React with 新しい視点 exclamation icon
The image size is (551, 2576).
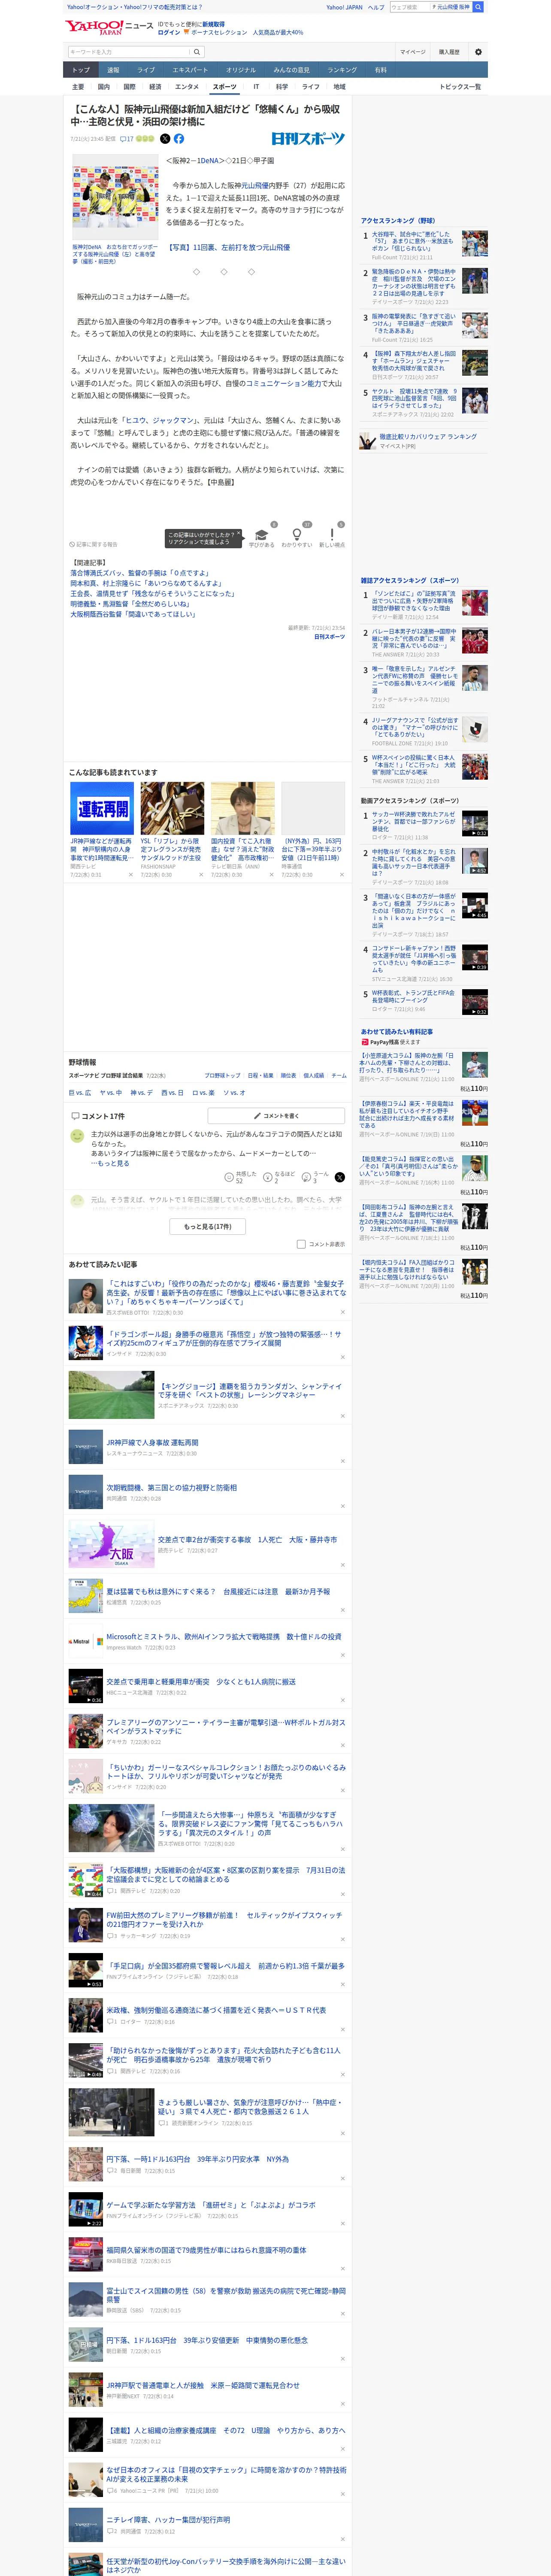332,535
